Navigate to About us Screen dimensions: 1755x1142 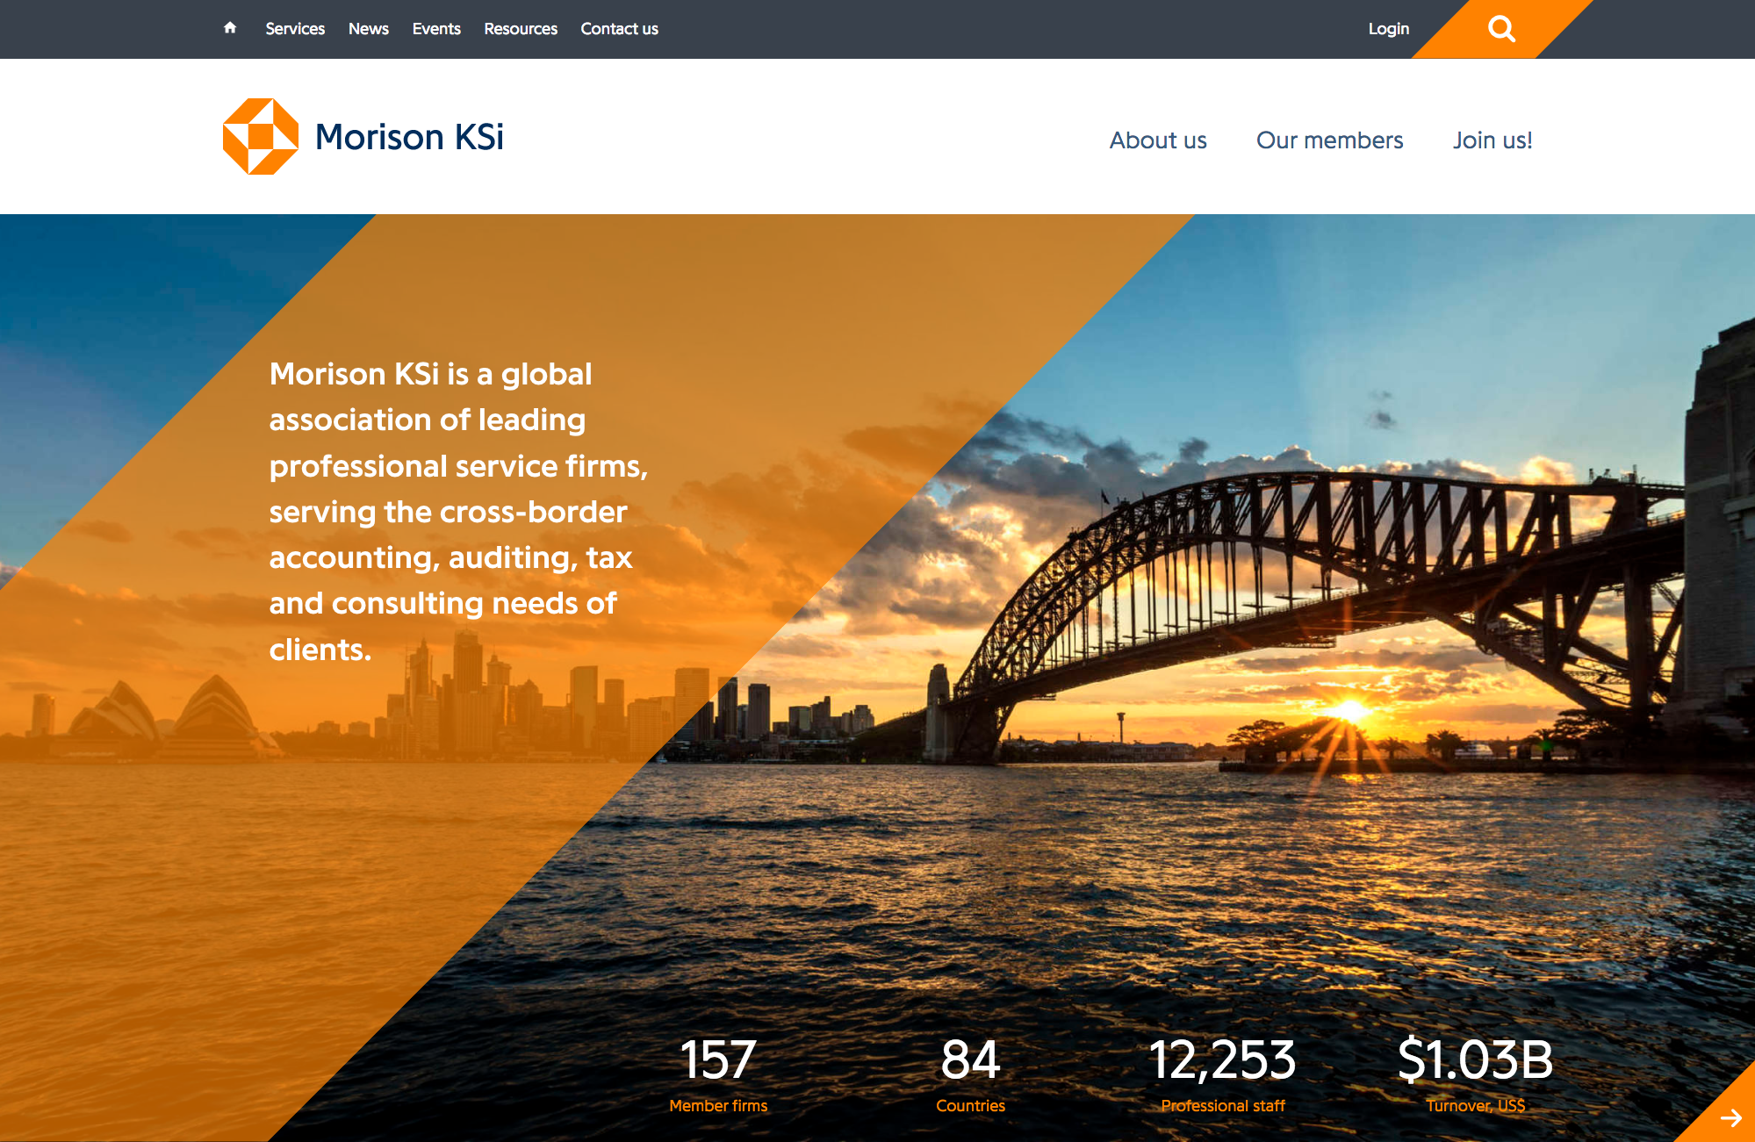(1158, 140)
